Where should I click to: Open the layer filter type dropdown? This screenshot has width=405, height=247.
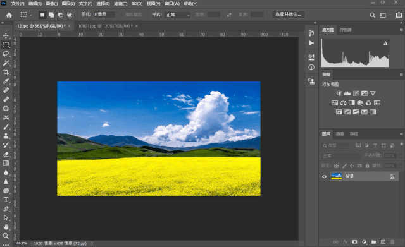coord(335,146)
